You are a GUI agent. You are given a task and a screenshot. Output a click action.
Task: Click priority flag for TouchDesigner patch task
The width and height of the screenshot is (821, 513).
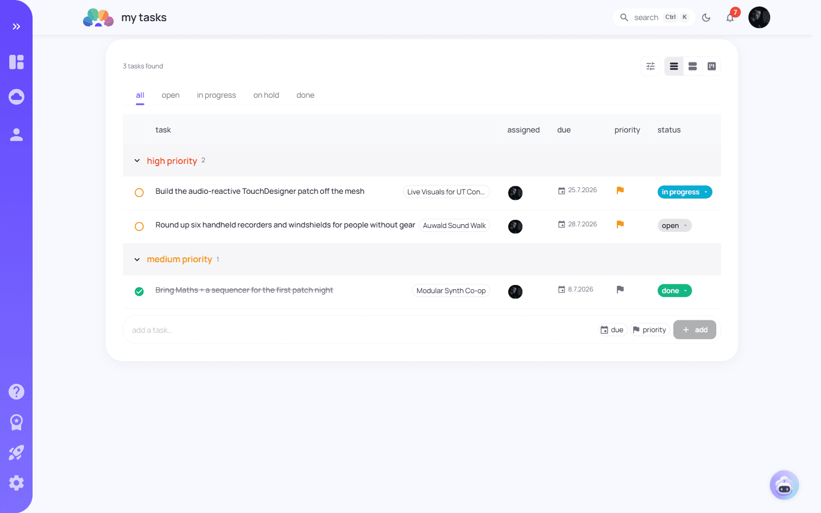pos(620,190)
